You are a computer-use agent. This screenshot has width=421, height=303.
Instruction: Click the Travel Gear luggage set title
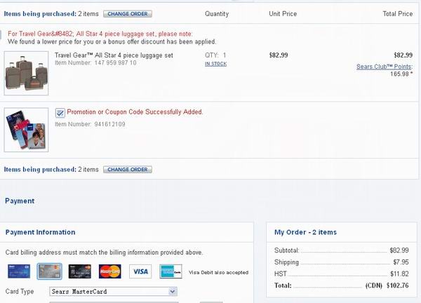(114, 55)
